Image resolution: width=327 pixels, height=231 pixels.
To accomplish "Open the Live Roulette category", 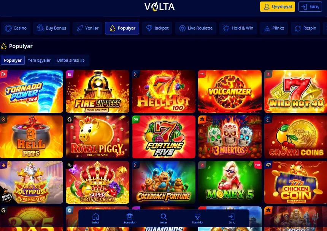I will click(195, 28).
